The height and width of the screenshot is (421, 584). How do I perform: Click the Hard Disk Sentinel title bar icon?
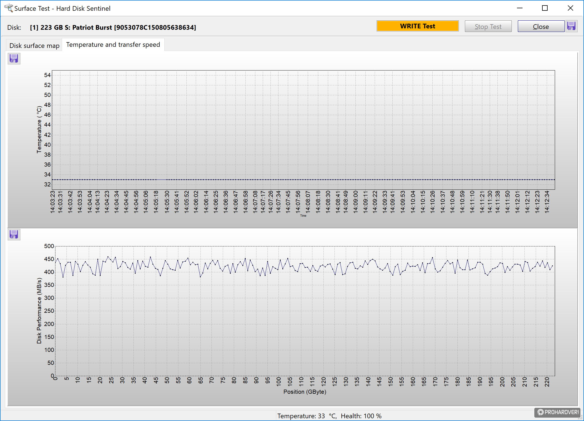point(8,8)
